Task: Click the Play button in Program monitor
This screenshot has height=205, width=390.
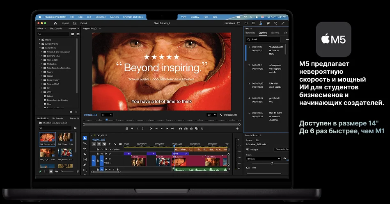Action: (x=161, y=129)
